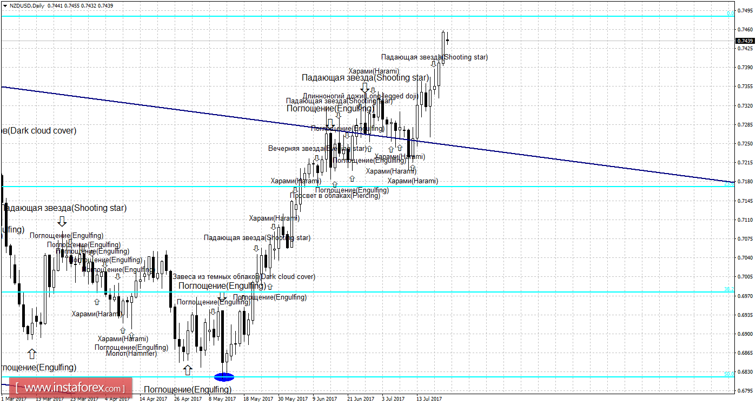Click the 30 May 2017 date label
Viewport: 756px width, 405px height.
tap(293, 399)
